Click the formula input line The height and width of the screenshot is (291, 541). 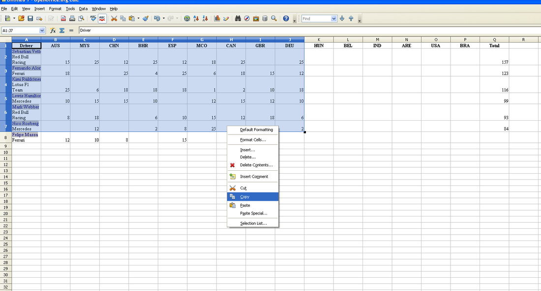[295, 30]
